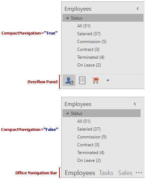Select All (51) in upper pane
The image size is (147, 180).
[x=84, y=26]
